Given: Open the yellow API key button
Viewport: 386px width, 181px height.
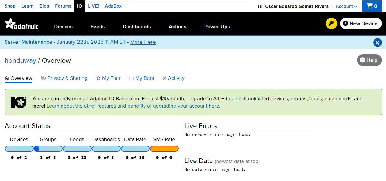Looking at the screenshot, I should (x=331, y=23).
